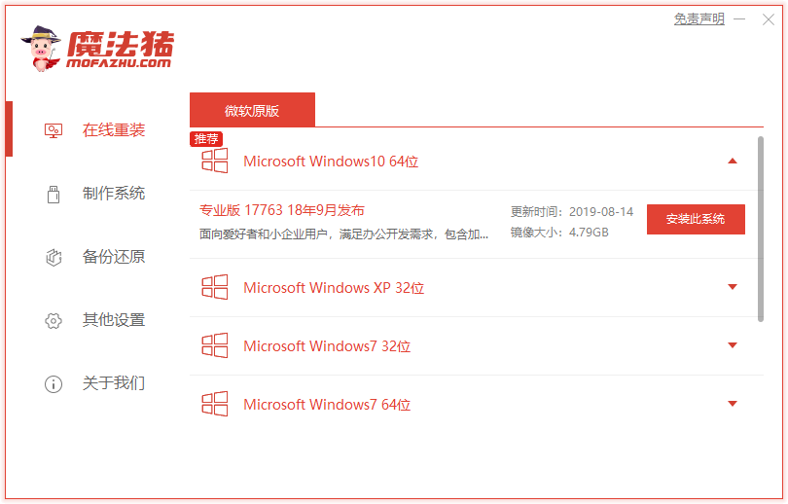Click the 魔法猪 pig logo
This screenshot has width=788, height=504.
[41, 50]
